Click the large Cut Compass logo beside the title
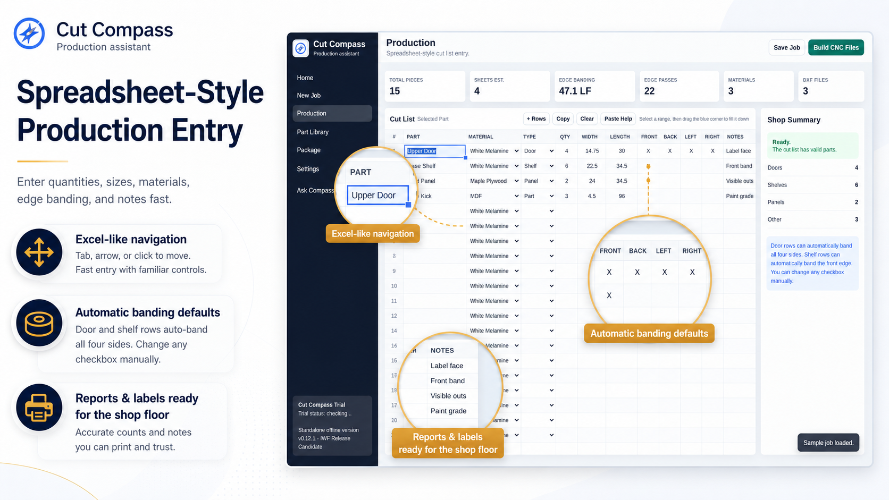Image resolution: width=889 pixels, height=500 pixels. pos(29,33)
